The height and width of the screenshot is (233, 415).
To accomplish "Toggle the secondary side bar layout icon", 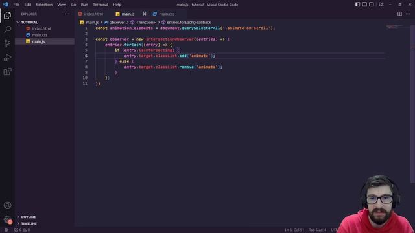I will [372, 5].
